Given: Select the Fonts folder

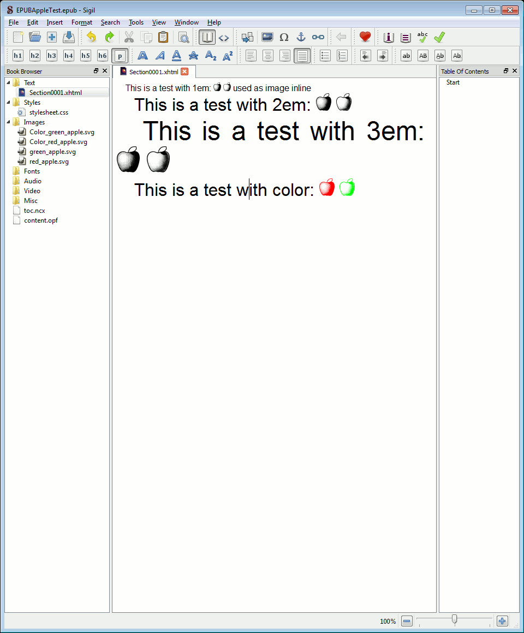Looking at the screenshot, I should pyautogui.click(x=32, y=171).
